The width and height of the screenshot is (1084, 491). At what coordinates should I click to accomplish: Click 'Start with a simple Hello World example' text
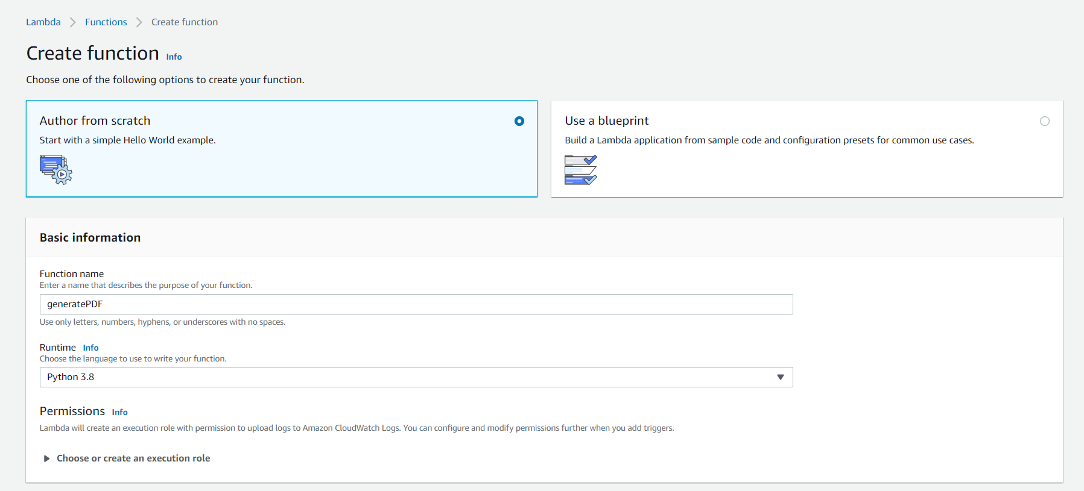[128, 140]
